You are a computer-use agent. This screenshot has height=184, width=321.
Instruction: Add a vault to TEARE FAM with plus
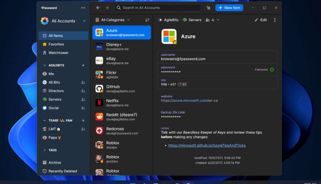[83, 121]
